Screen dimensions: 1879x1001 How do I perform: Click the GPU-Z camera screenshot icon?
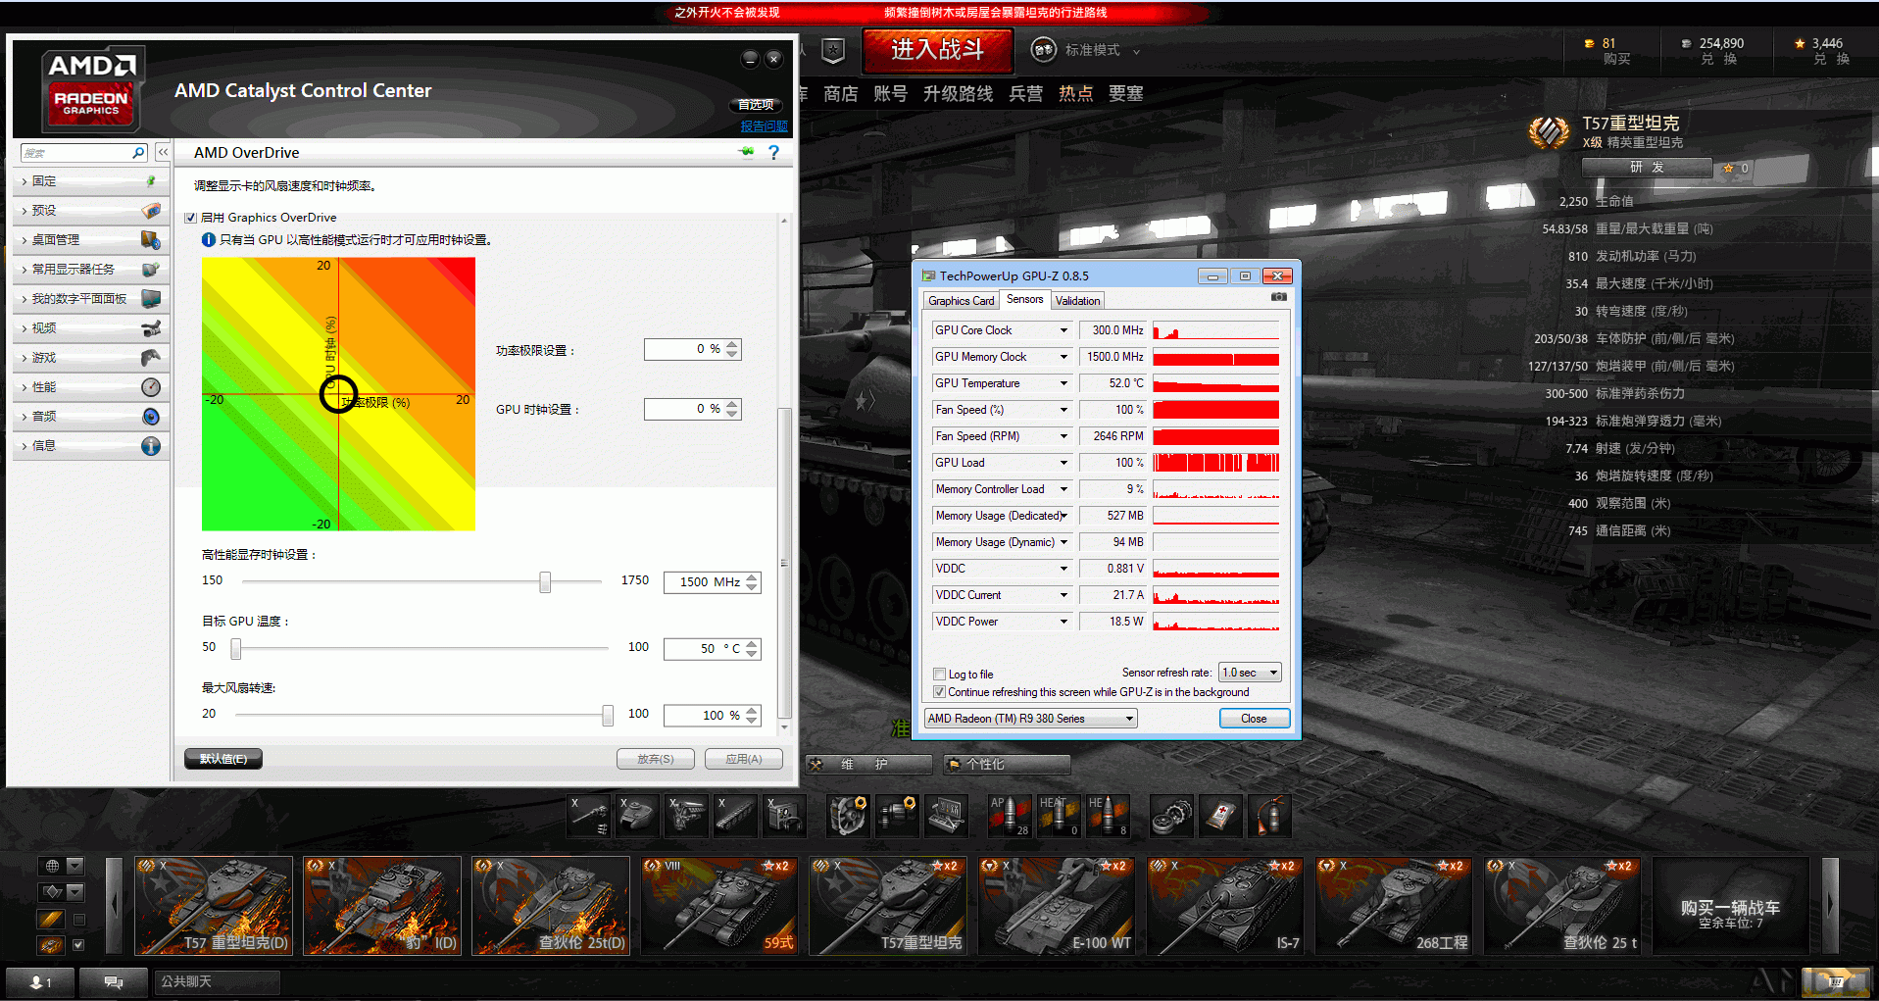point(1278,297)
